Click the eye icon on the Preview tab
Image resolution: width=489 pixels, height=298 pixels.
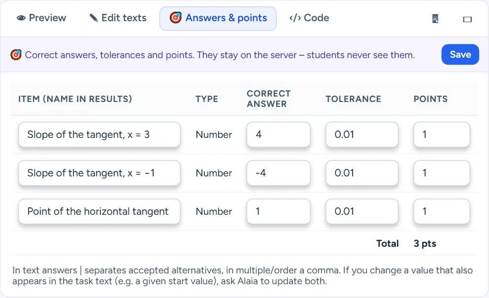coord(21,18)
